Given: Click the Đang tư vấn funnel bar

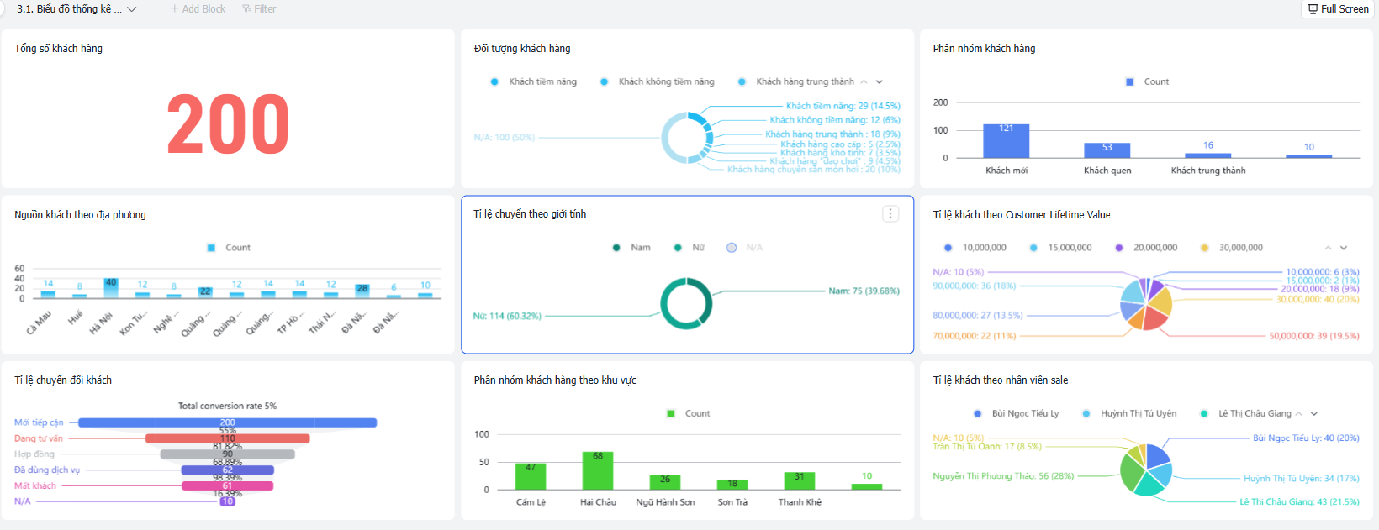Looking at the screenshot, I should (227, 438).
